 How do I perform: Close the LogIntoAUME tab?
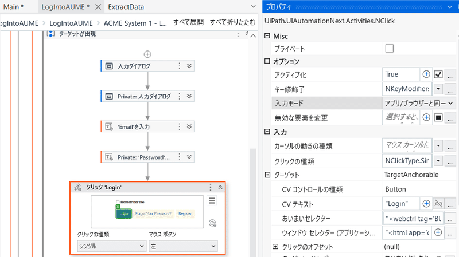point(98,7)
